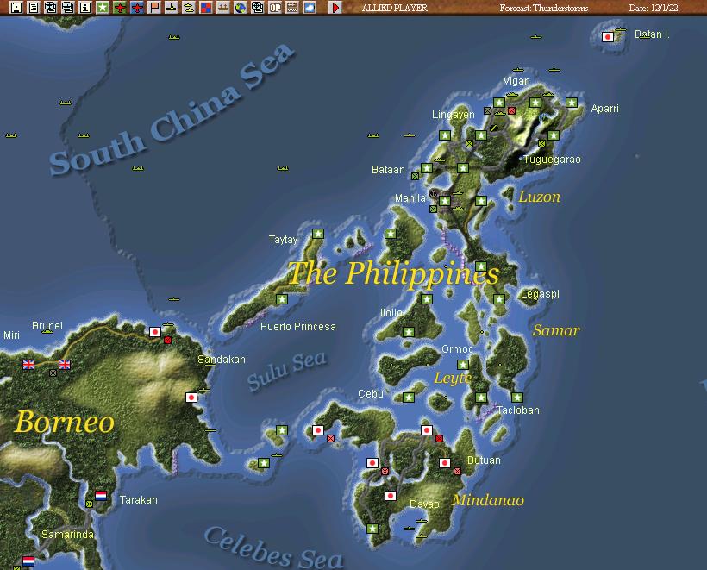
Task: Select the green unit marker at Tarakan
Action: click(90, 504)
